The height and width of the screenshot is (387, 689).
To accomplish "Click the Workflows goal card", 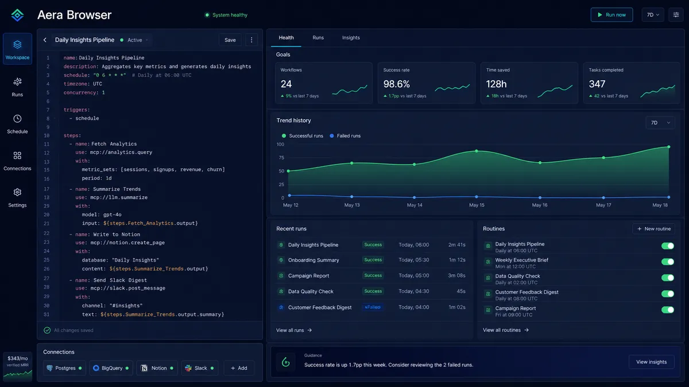I will [324, 83].
